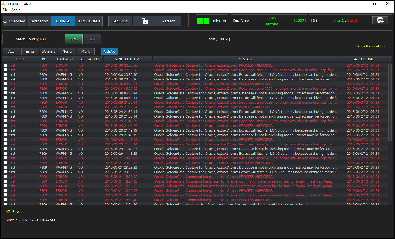The height and width of the screenshot is (239, 395).
Task: Follow the Go to Replication link
Action: [x=370, y=46]
